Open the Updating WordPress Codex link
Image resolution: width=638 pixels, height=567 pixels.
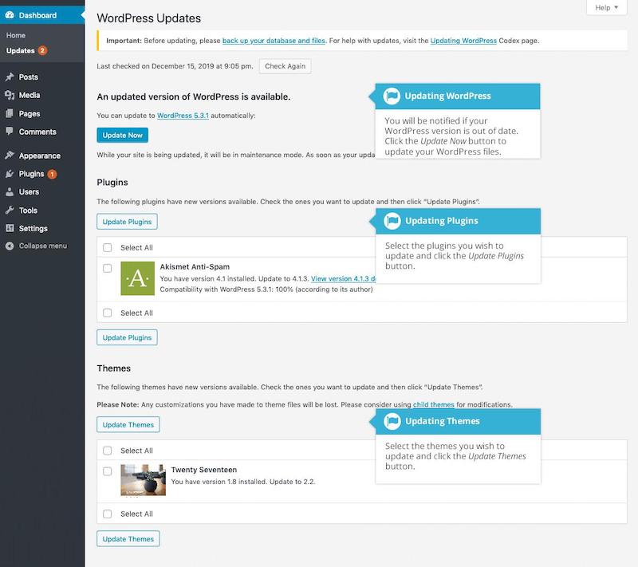click(x=463, y=41)
